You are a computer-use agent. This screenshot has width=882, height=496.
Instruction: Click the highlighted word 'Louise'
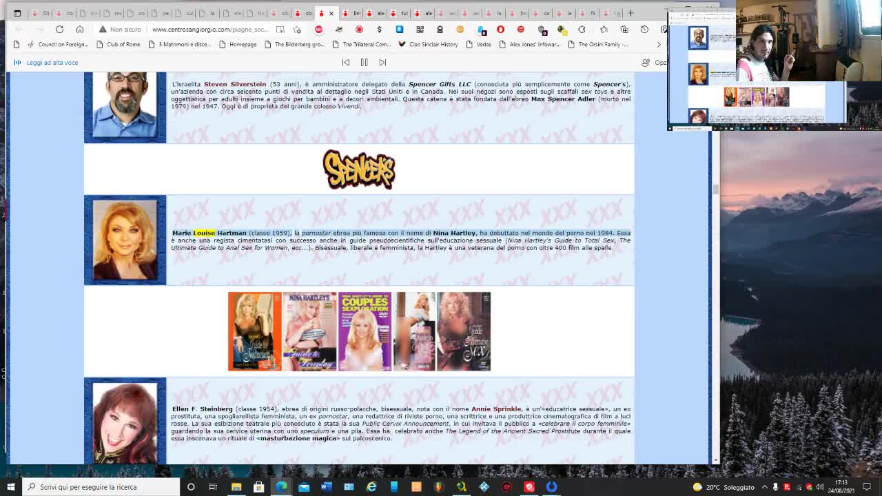click(204, 233)
